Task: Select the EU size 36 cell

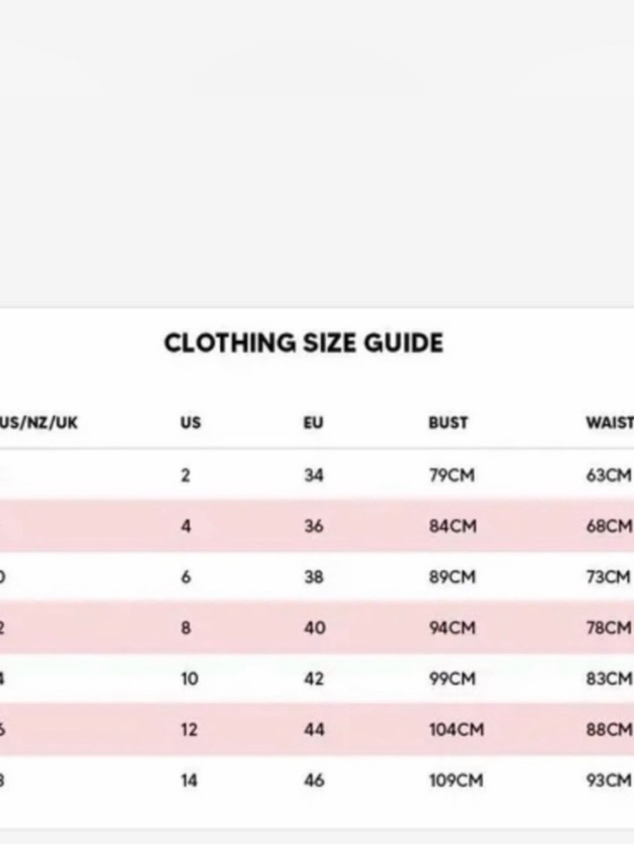Action: [x=314, y=526]
